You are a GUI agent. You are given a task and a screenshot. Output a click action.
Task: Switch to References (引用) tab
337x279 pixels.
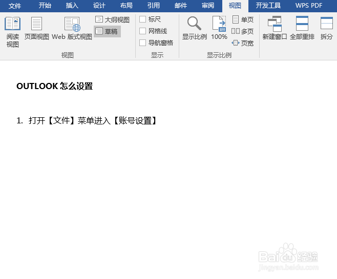tap(154, 6)
